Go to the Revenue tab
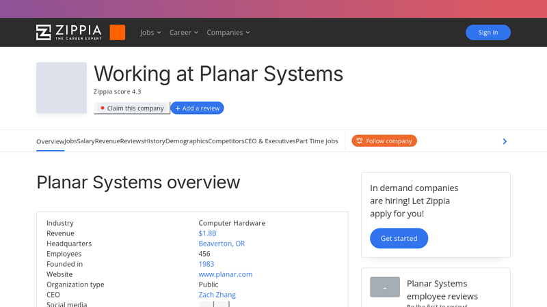Viewport: 547px width, 307px height. tap(107, 141)
